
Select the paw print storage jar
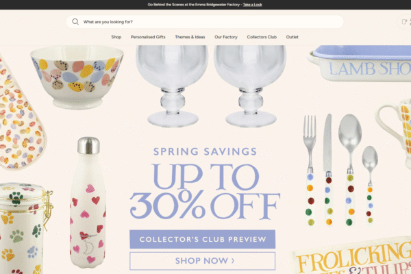[25, 228]
